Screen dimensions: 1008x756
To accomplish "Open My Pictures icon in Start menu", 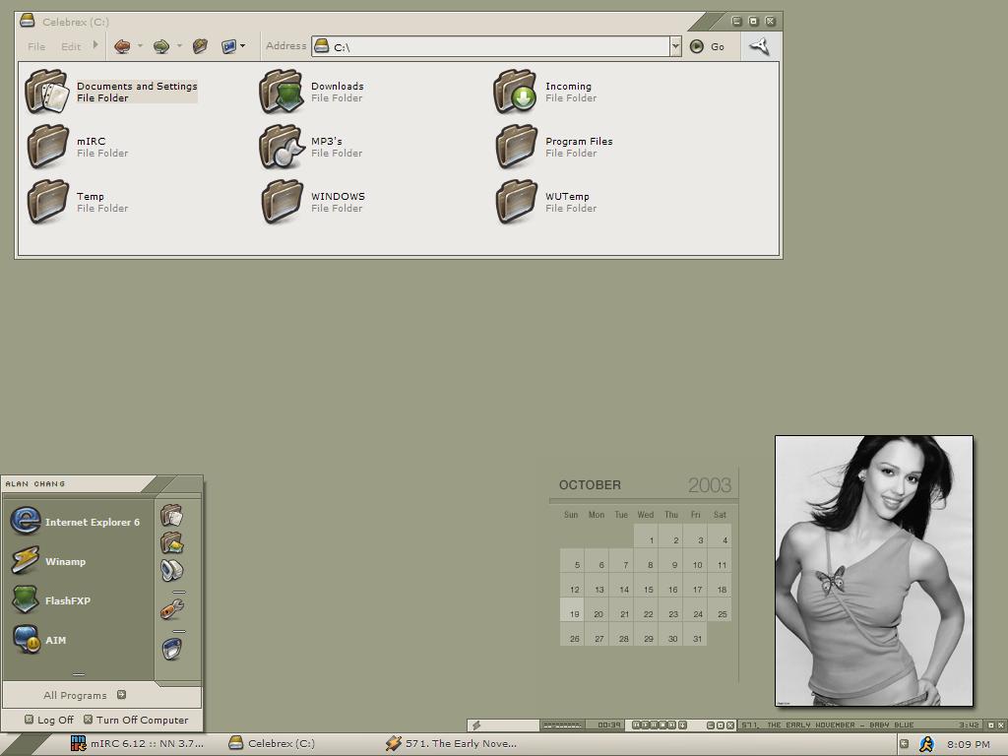I will [171, 542].
